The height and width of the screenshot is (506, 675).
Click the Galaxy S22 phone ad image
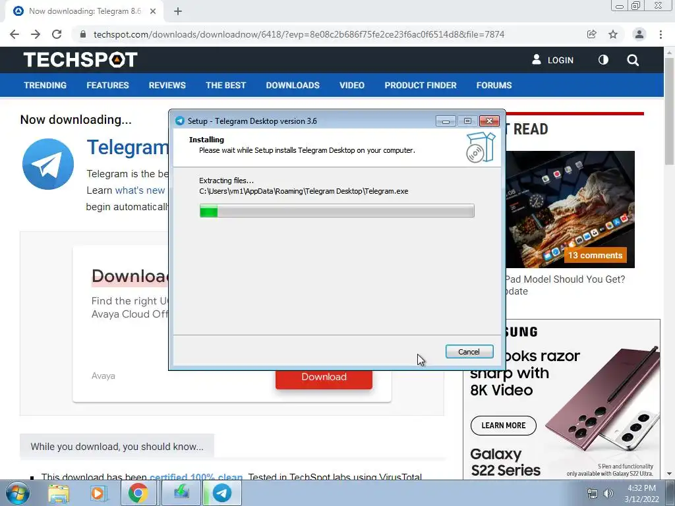coord(602,398)
